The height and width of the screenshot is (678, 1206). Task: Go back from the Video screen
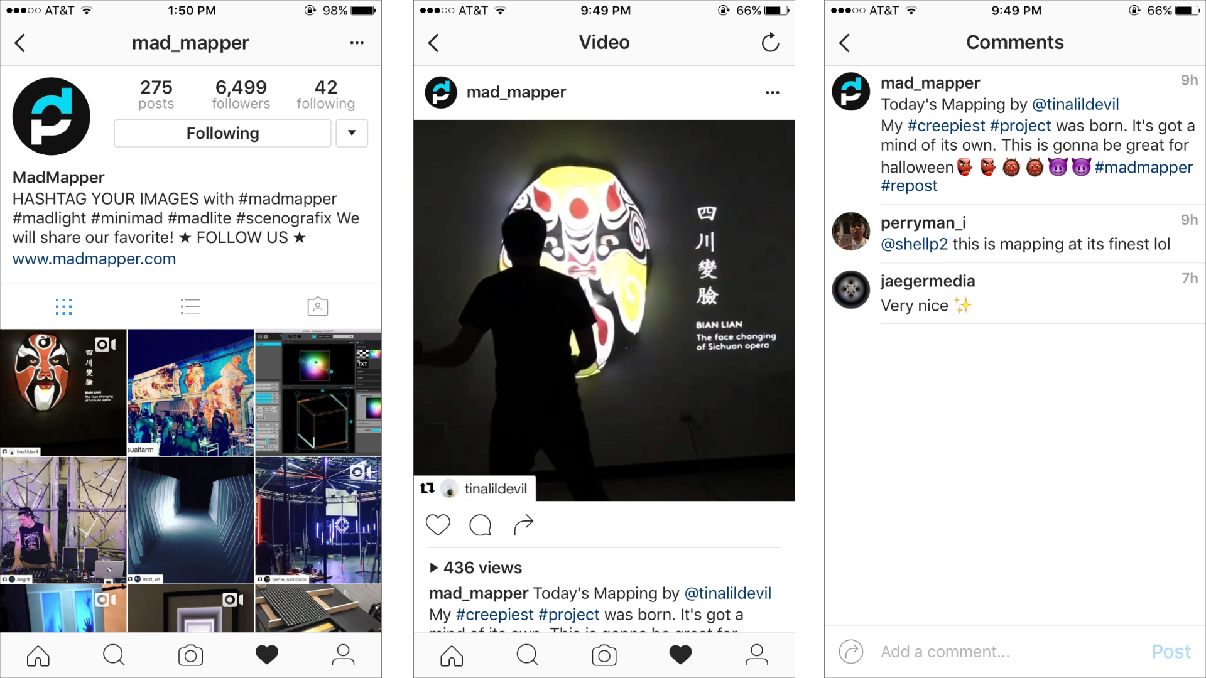(433, 43)
